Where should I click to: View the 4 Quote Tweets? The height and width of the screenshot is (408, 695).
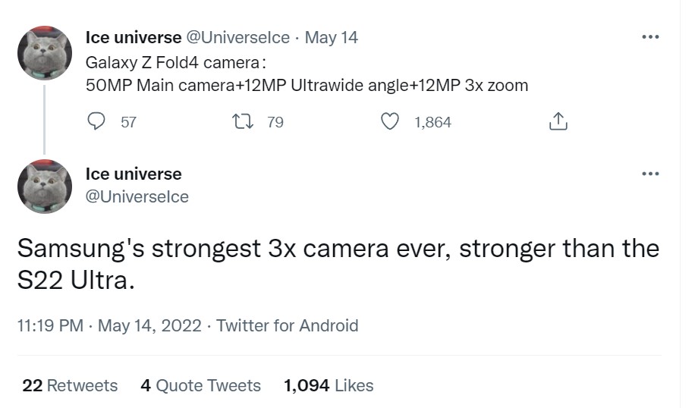200,385
